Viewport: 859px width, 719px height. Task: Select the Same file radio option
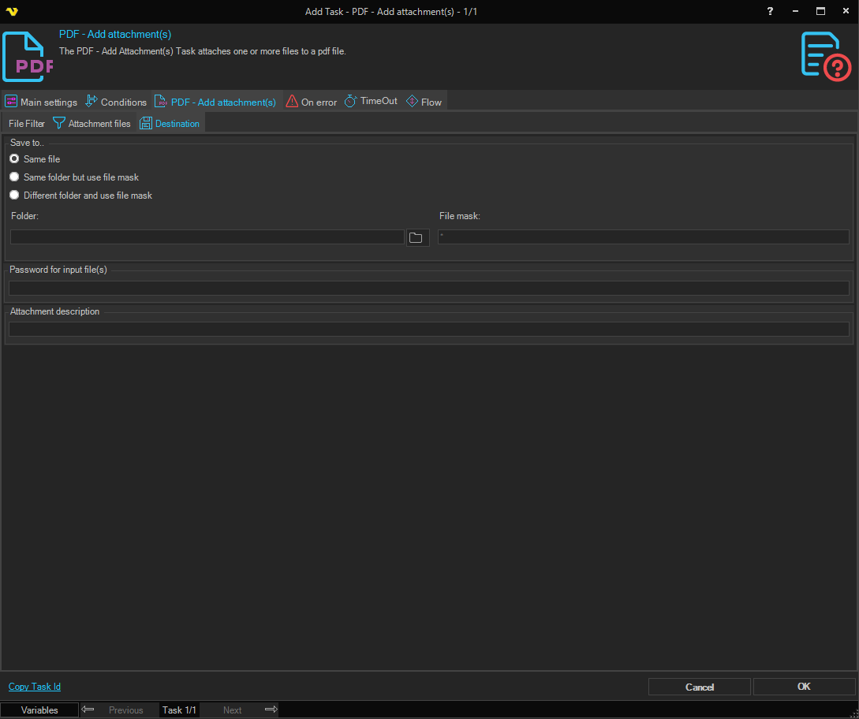click(14, 159)
